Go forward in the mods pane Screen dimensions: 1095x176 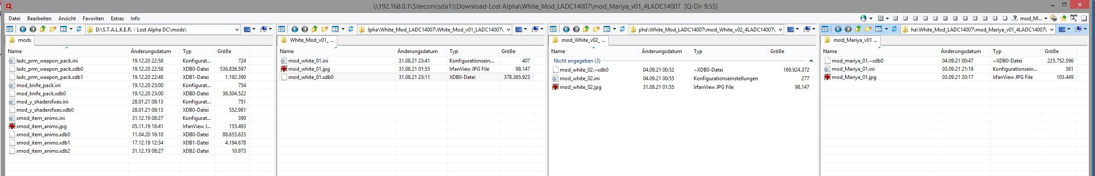click(x=33, y=29)
